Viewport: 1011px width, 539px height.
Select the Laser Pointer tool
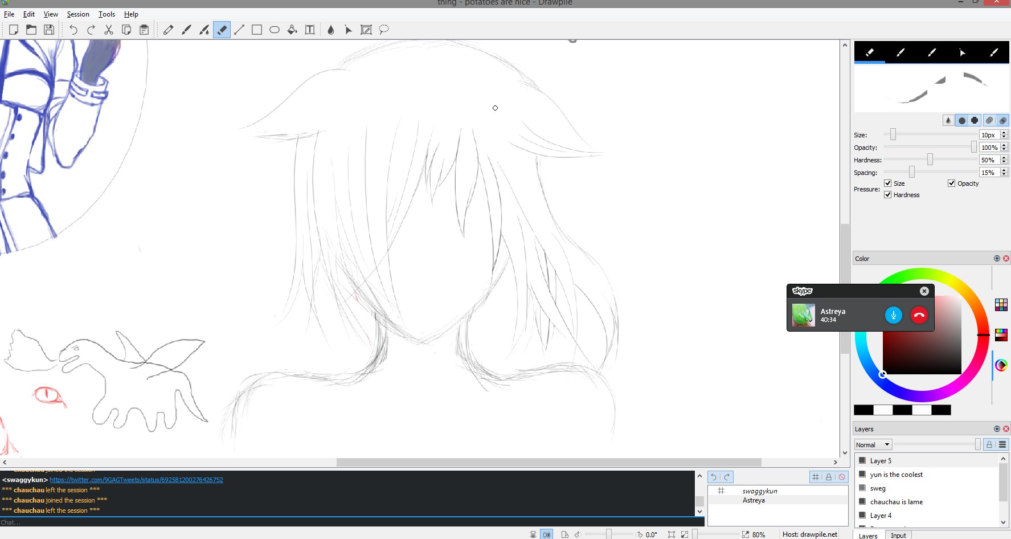pos(349,30)
